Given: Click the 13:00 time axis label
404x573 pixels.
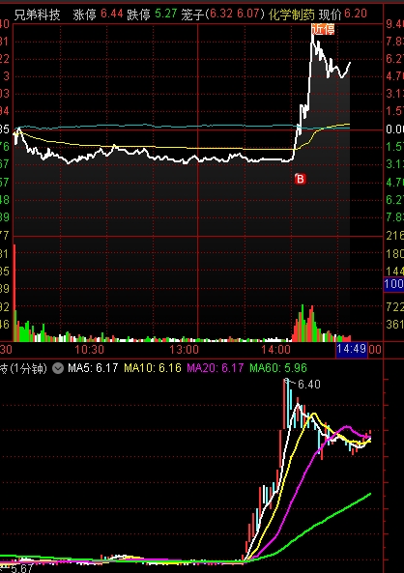Looking at the screenshot, I should [184, 350].
